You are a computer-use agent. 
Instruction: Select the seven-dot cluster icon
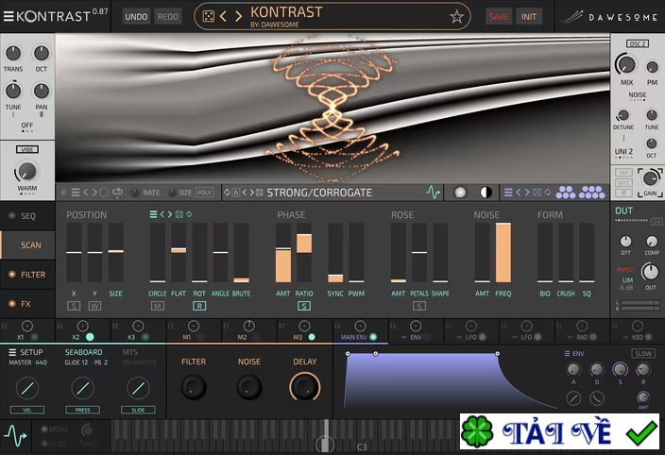pos(592,193)
